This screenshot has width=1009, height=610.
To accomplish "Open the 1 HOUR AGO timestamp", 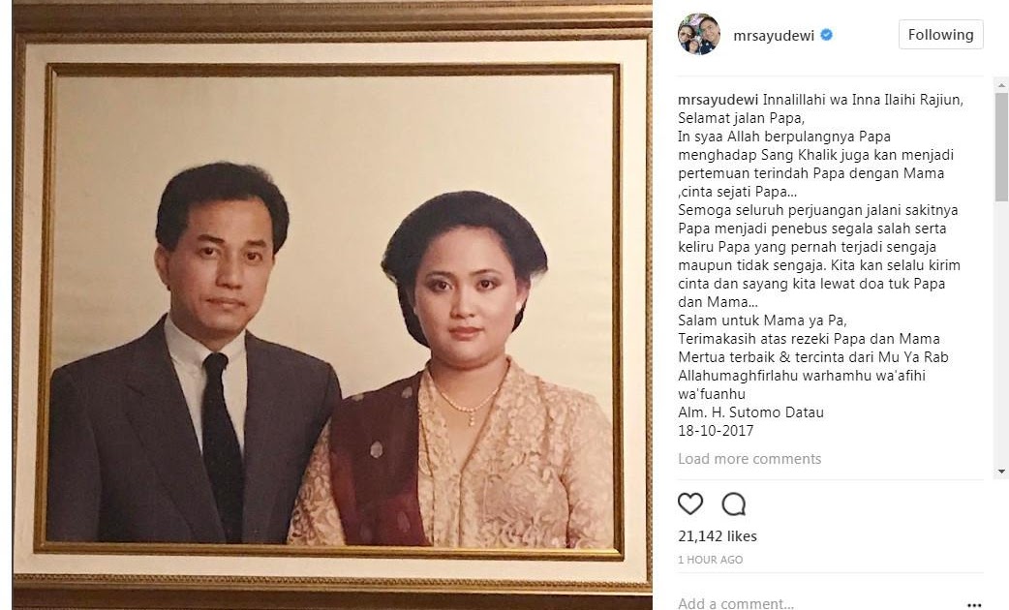I will [711, 560].
